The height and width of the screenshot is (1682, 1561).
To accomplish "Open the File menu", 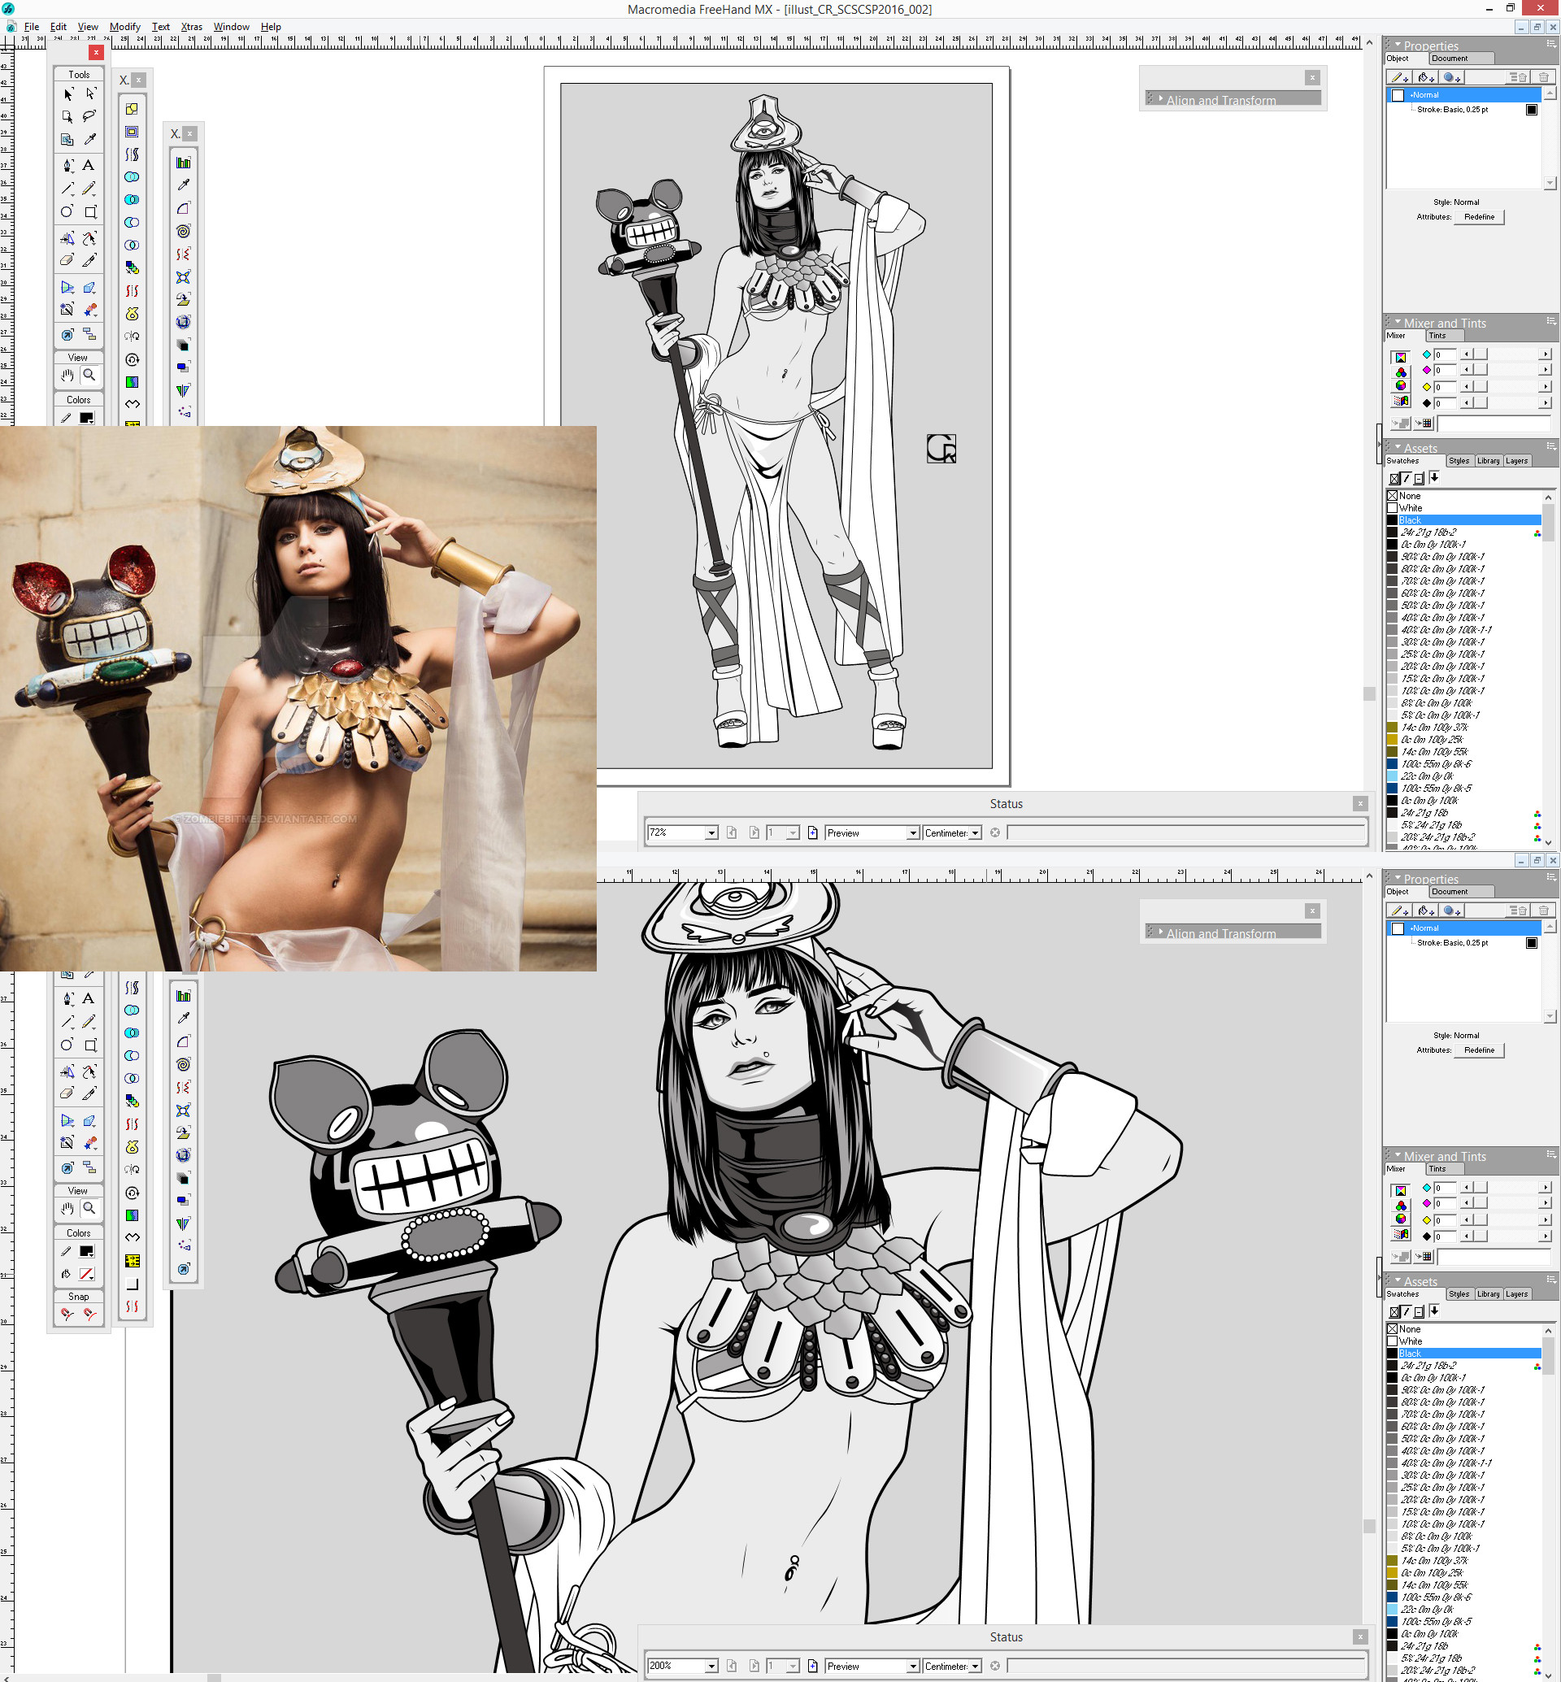I will pos(32,27).
